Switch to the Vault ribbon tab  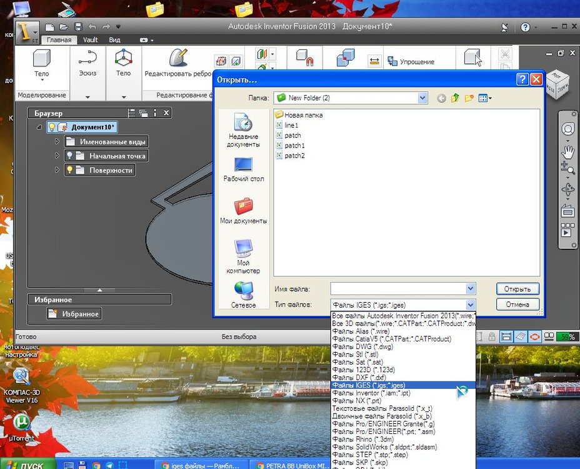(x=90, y=39)
